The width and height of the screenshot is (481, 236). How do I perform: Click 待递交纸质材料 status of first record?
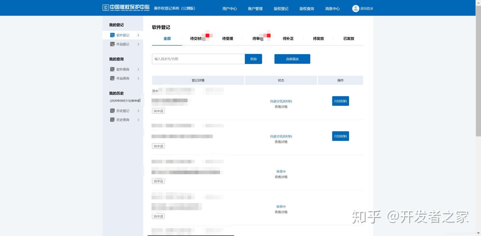point(281,101)
